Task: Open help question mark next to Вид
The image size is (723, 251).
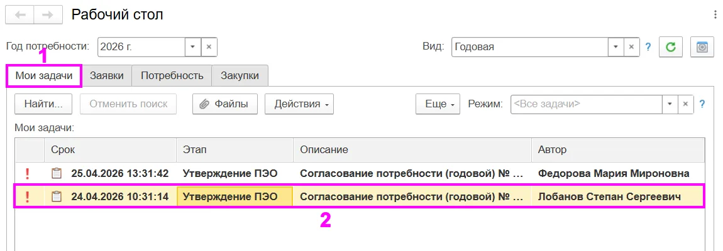Action: tap(648, 46)
